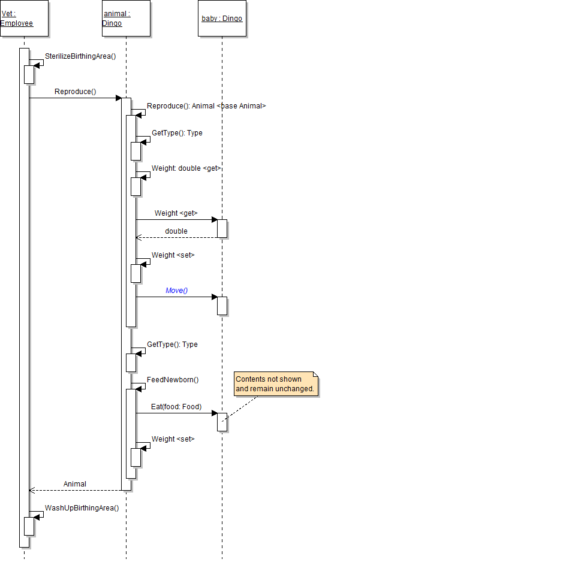Select the Vet : Employee lifeline header
The width and height of the screenshot is (578, 565).
pos(23,19)
